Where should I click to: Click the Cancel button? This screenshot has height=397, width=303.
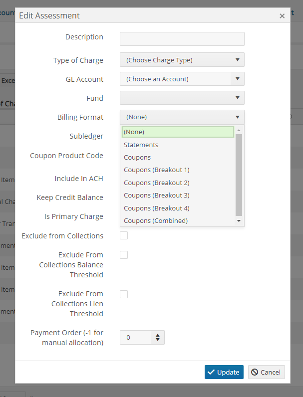[266, 372]
